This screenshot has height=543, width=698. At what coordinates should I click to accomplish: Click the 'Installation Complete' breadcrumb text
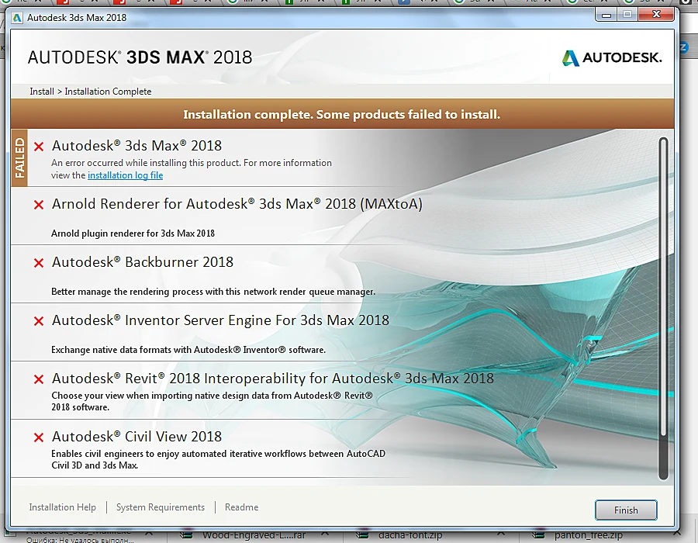coord(108,92)
